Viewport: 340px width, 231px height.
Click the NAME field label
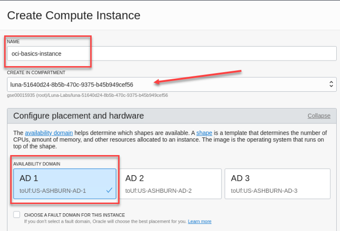click(13, 41)
